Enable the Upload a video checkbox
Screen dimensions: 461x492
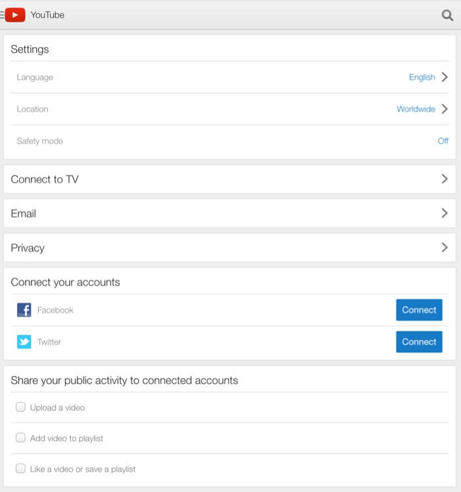point(21,407)
